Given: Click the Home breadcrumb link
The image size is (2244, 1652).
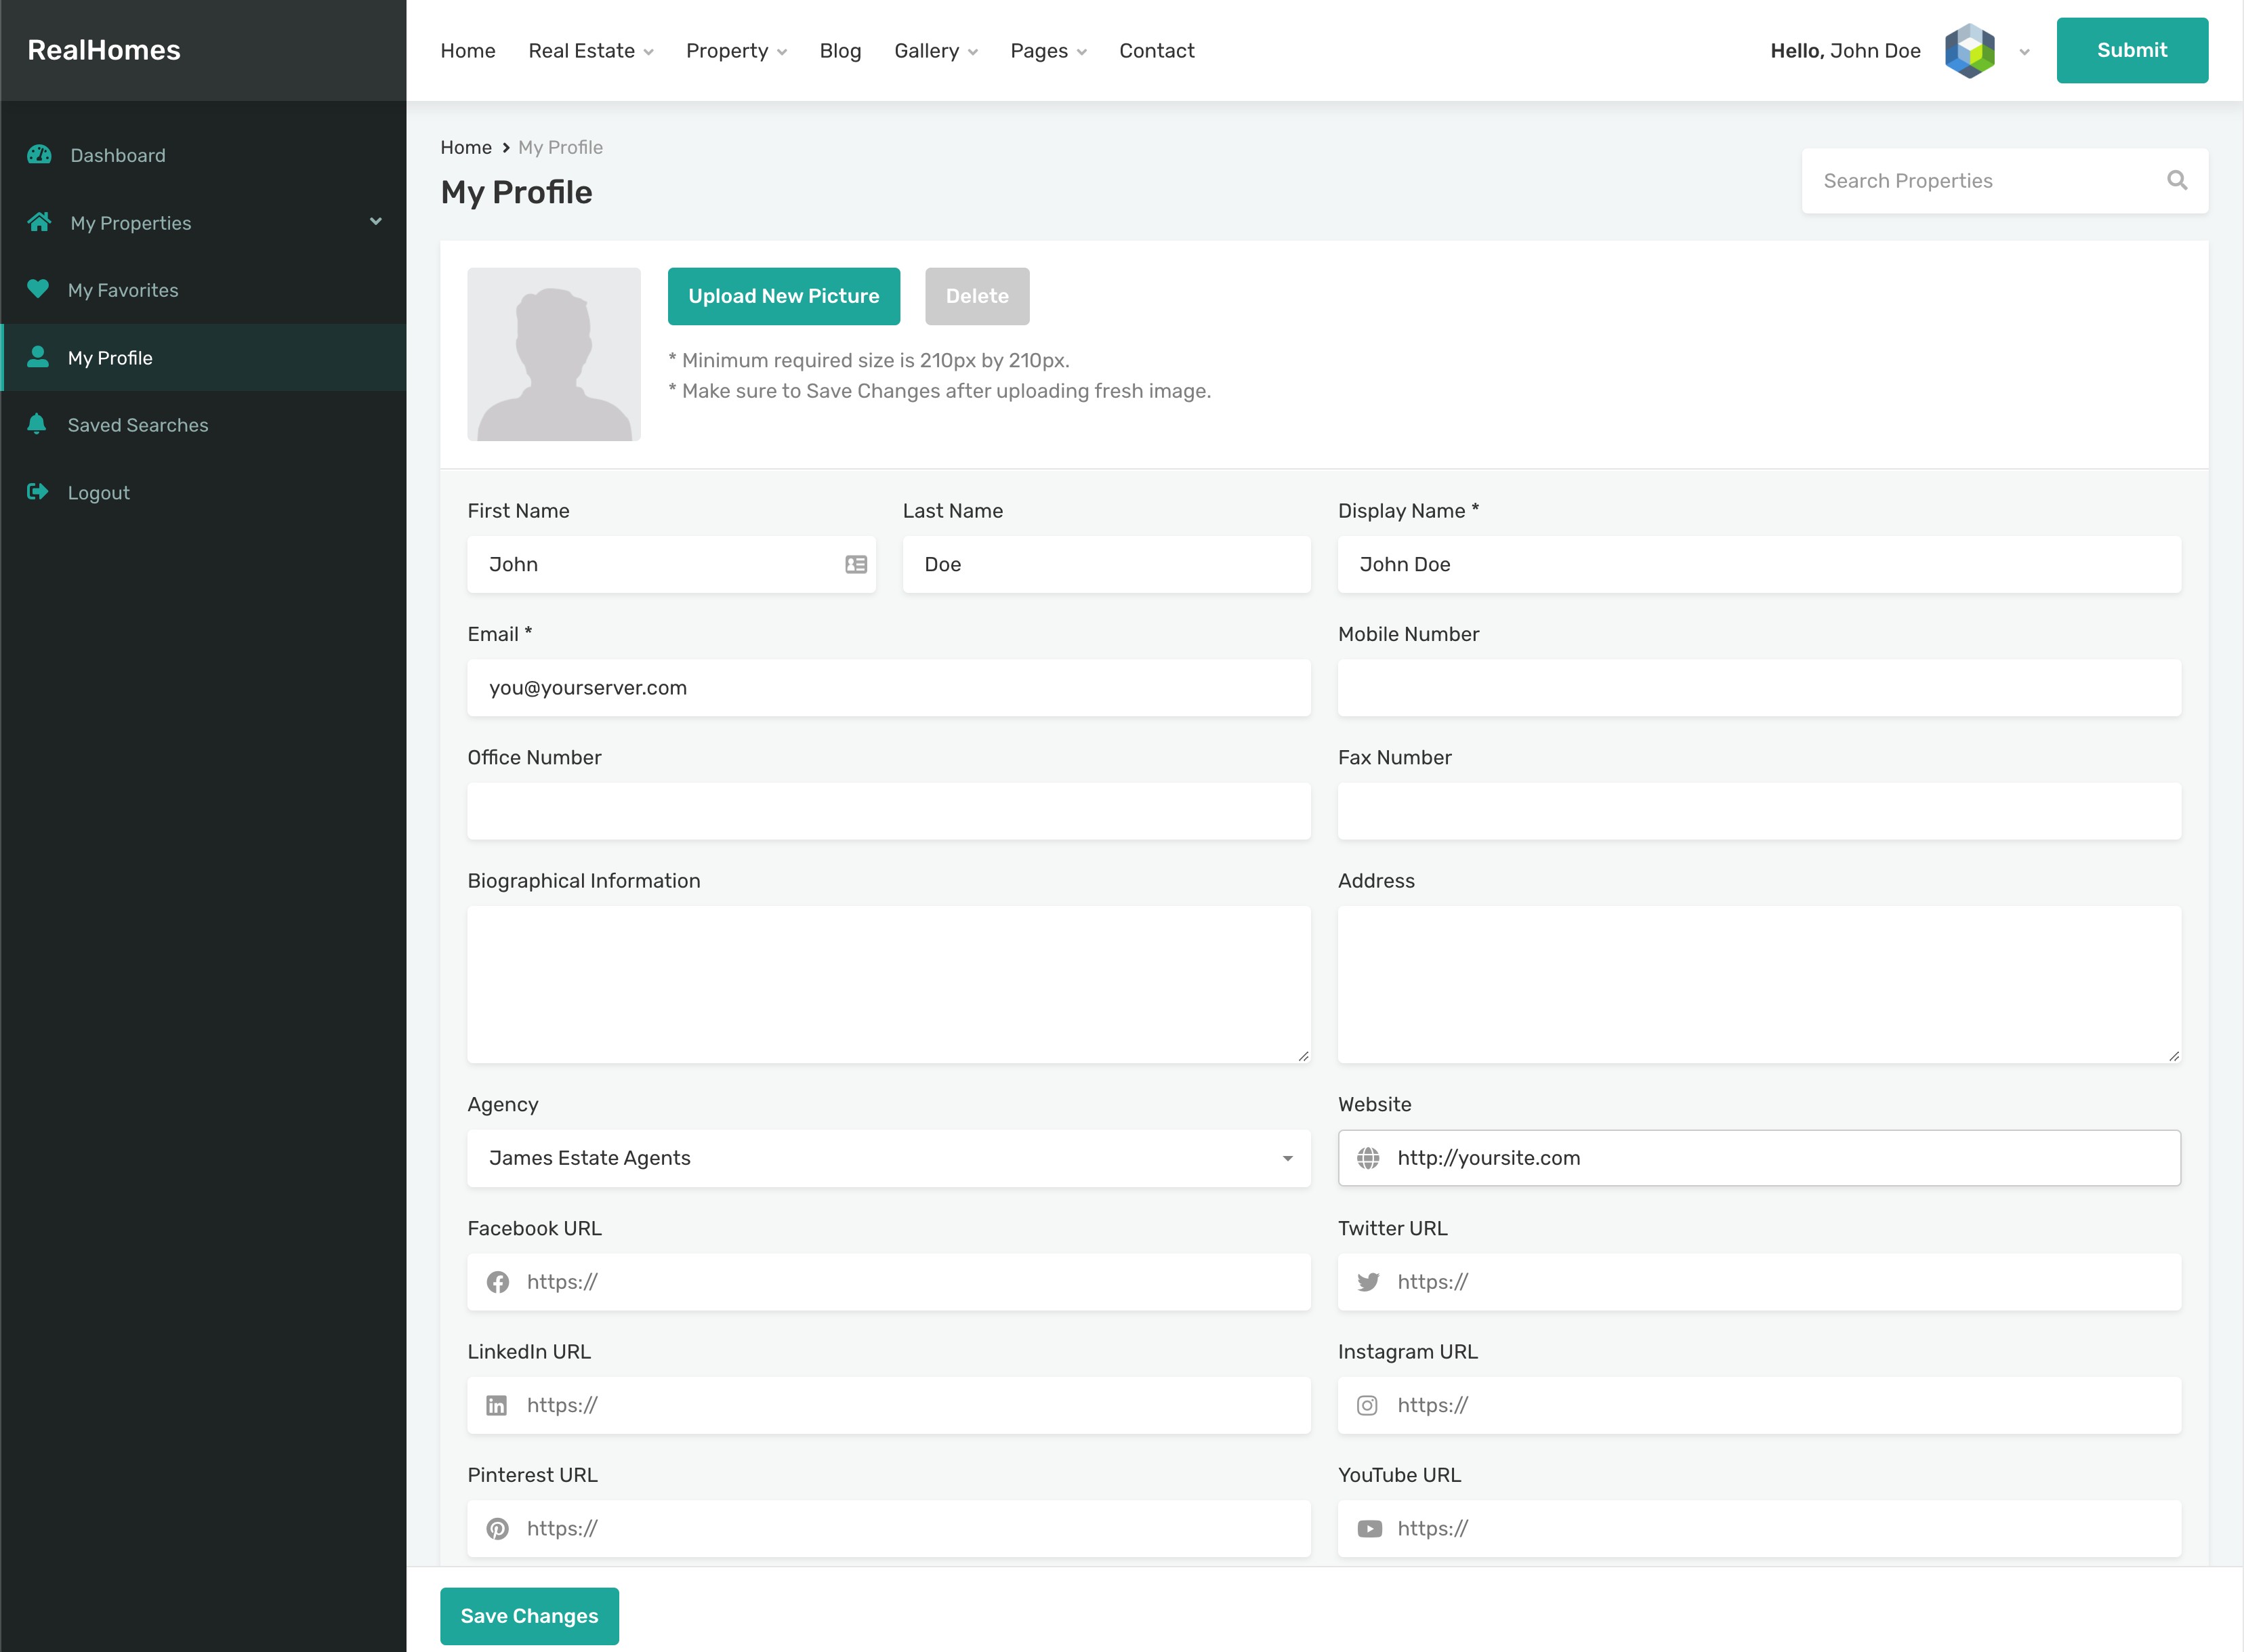Looking at the screenshot, I should pyautogui.click(x=466, y=147).
